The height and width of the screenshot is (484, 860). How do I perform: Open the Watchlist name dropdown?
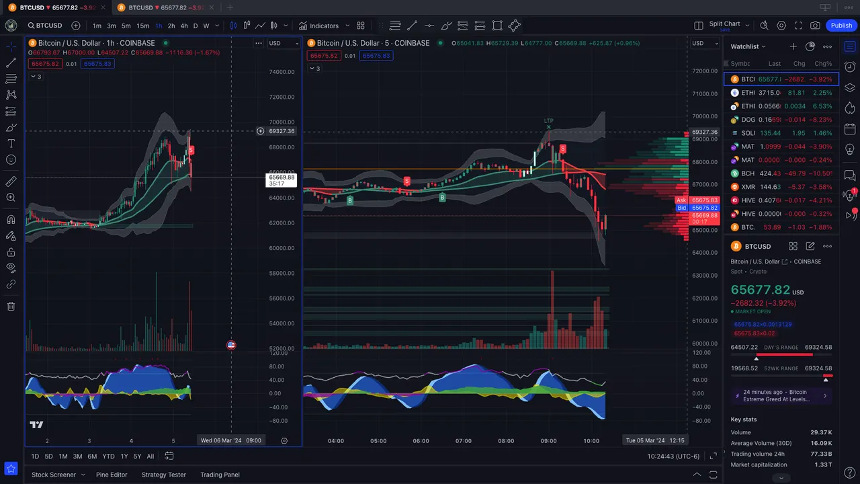[x=748, y=46]
